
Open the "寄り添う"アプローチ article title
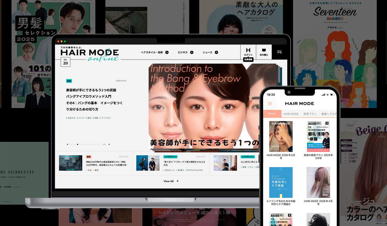[x=184, y=163]
